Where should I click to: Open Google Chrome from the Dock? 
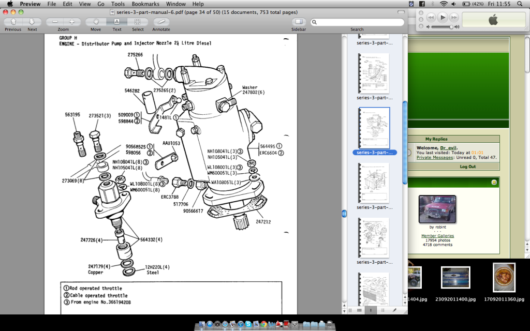click(263, 324)
